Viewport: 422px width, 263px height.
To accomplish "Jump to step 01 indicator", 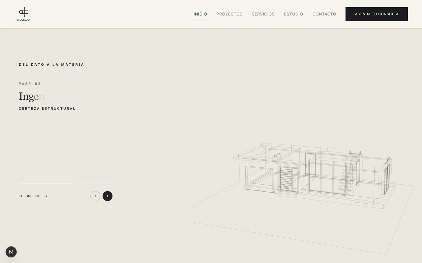I will tap(20, 196).
